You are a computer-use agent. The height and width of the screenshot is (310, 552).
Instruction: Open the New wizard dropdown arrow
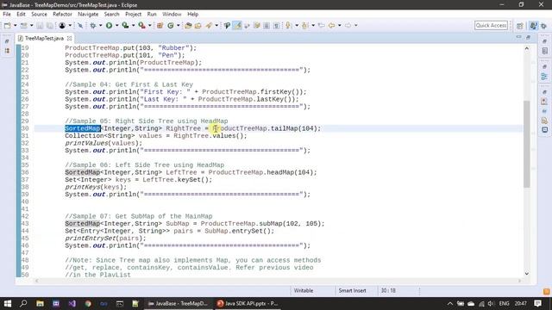15,26
